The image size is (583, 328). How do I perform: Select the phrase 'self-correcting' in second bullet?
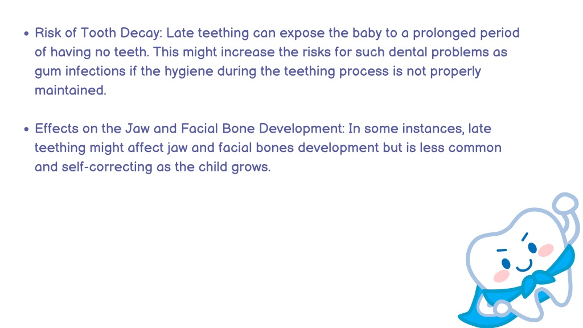pos(106,167)
